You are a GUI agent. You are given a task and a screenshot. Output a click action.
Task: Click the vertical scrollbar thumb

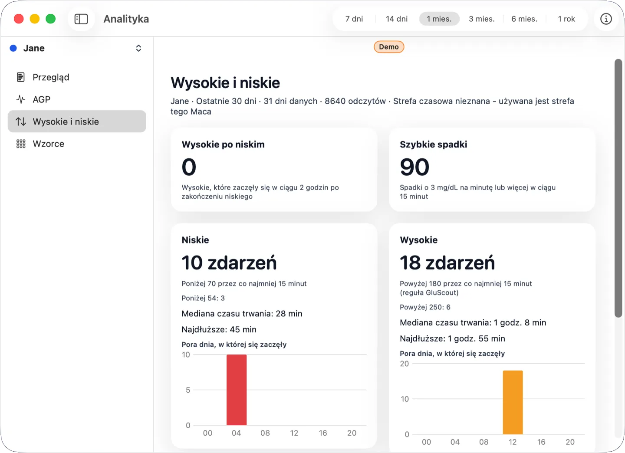click(618, 188)
